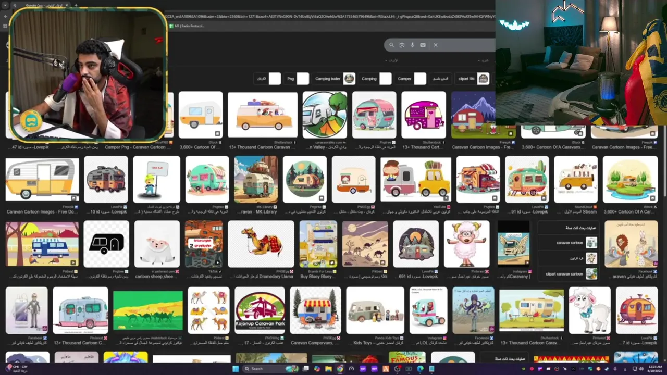
Task: Open the Kojonup Caravan Park logo image
Action: pyautogui.click(x=260, y=310)
